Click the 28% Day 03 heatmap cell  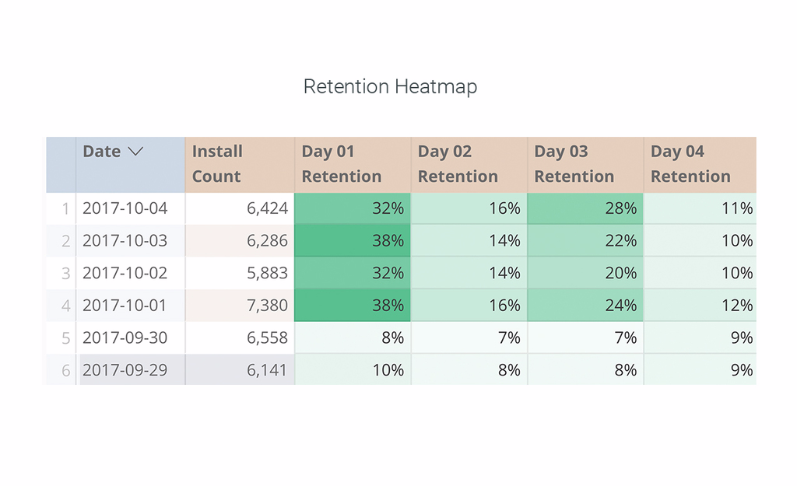pyautogui.click(x=585, y=208)
